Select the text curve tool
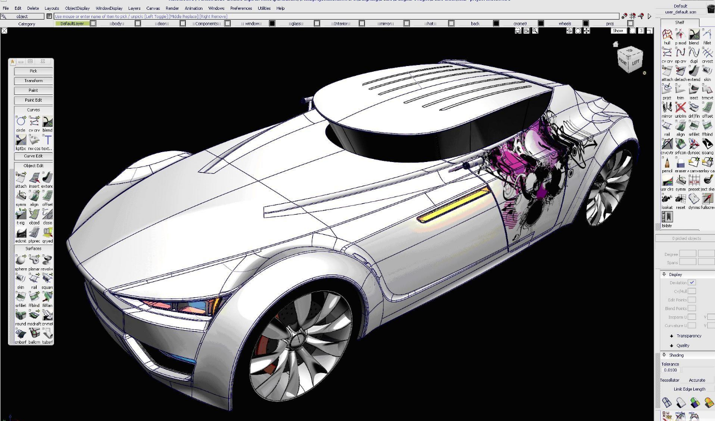This screenshot has width=715, height=421. coord(47,140)
